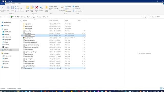Select Desktop in the navigation pane
The width and height of the screenshot is (164, 92).
tap(7, 34)
